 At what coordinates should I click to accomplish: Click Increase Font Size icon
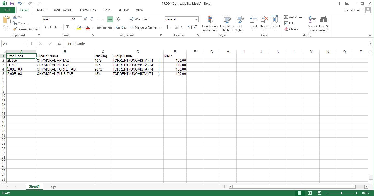coord(85,19)
